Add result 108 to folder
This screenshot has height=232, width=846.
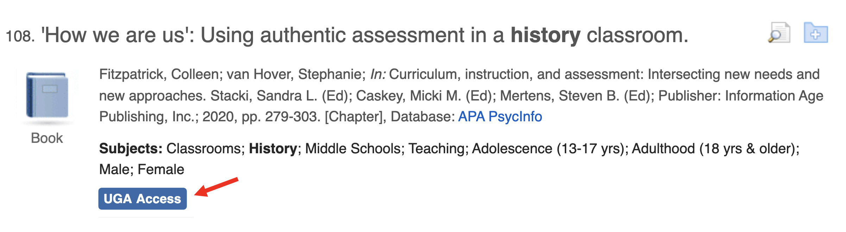[x=815, y=33]
